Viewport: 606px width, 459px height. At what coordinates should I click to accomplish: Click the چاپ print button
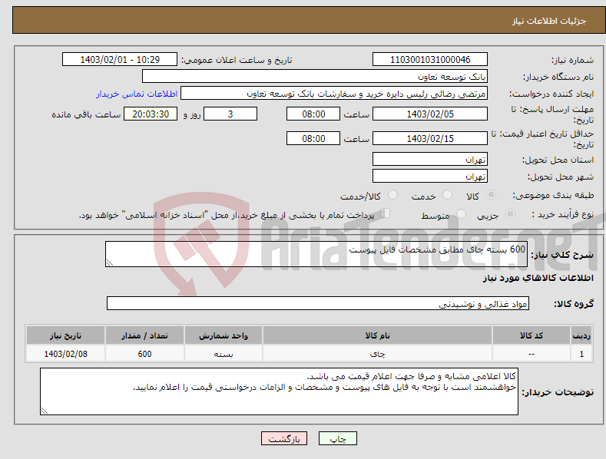pos(338,438)
